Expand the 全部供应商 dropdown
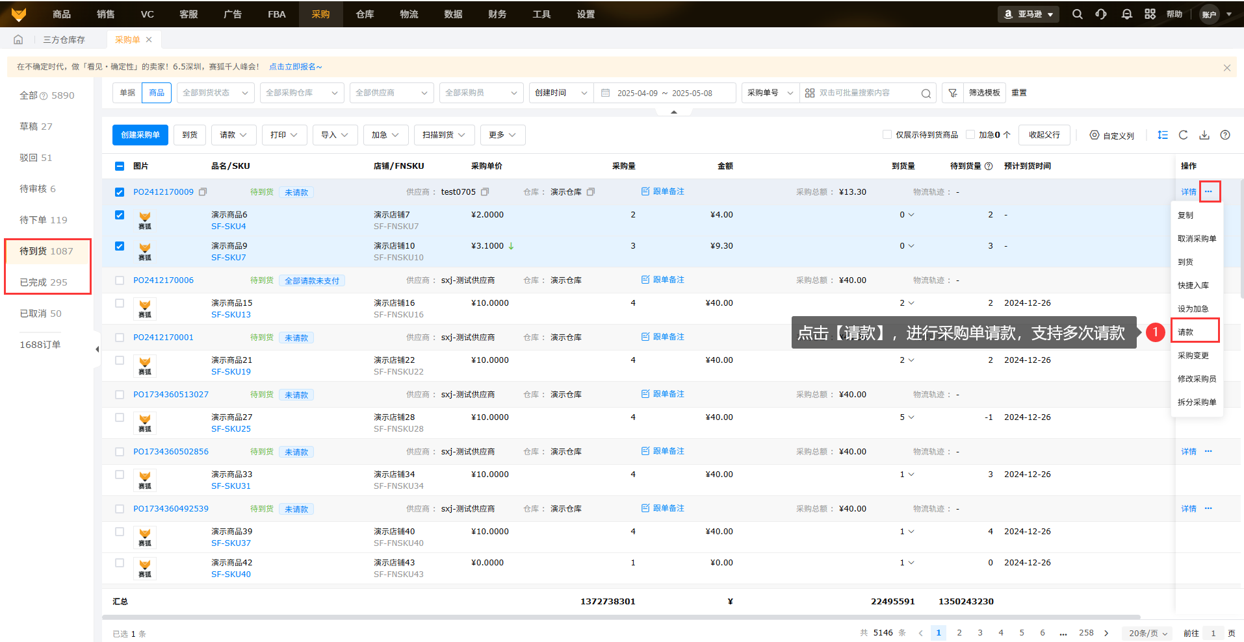Screen dimensions: 1244x642 click(391, 93)
